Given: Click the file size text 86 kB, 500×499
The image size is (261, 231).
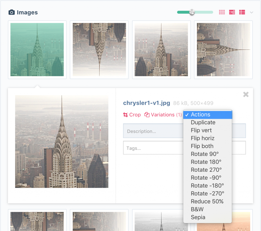Looking at the screenshot, I should [193, 103].
